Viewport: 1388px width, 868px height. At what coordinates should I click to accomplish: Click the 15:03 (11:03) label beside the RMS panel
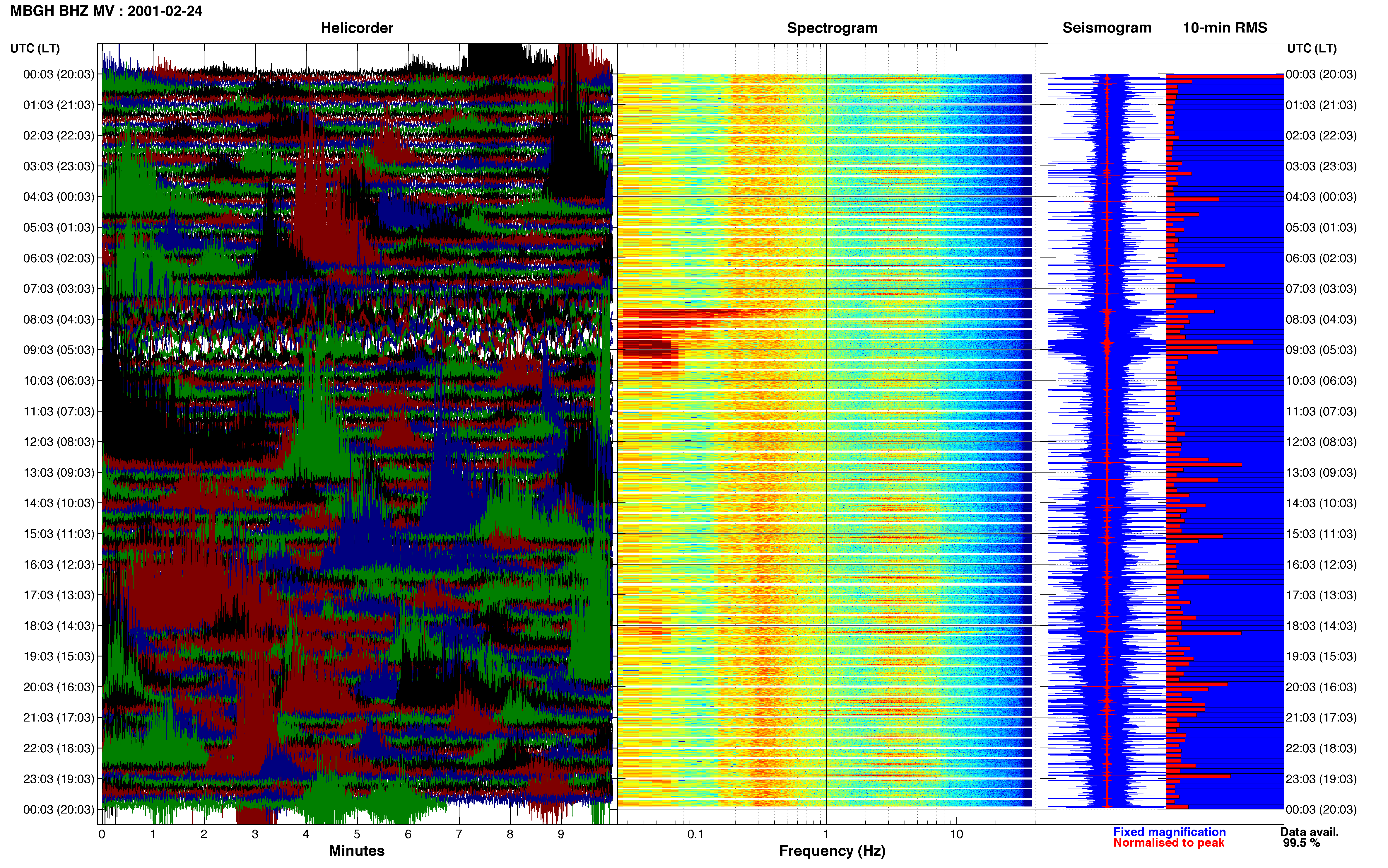1321,534
